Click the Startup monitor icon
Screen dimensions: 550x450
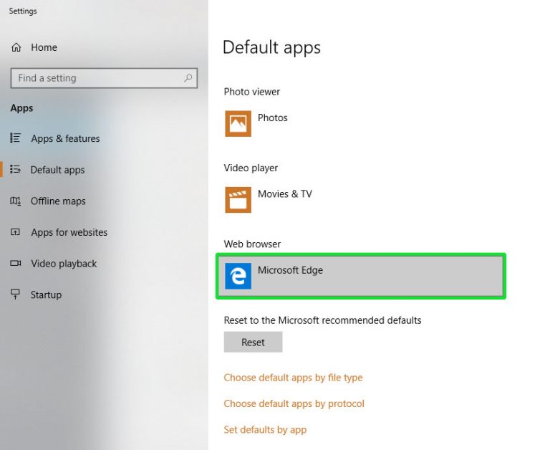click(15, 295)
